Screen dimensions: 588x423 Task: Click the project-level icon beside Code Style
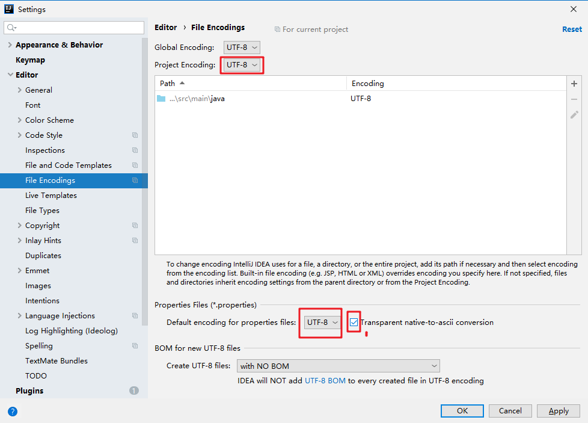[135, 135]
